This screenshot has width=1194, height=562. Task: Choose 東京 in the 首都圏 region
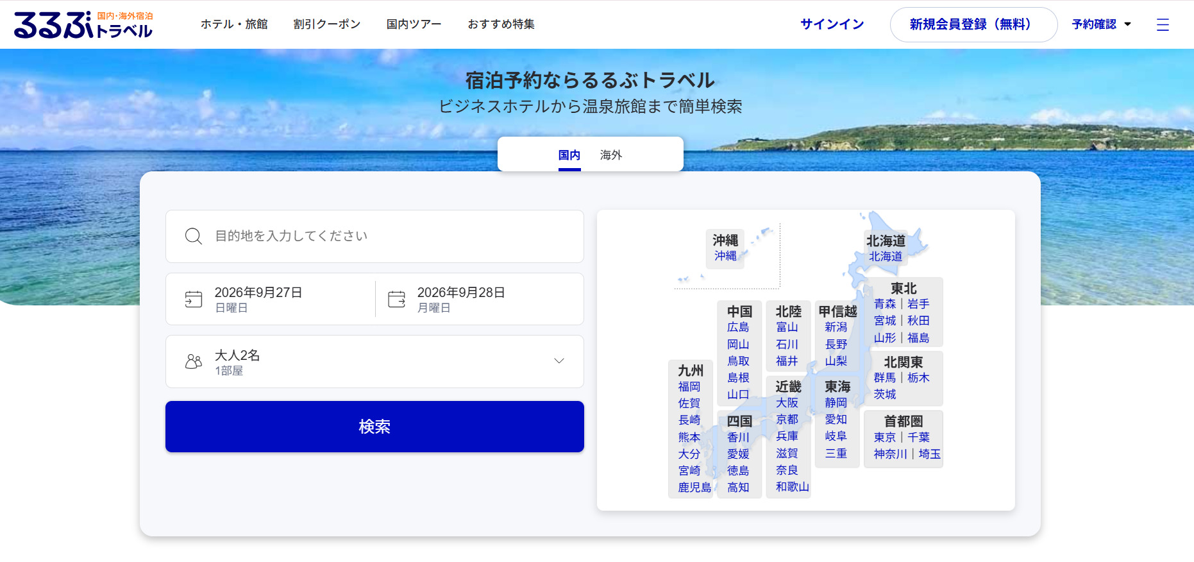(x=885, y=438)
